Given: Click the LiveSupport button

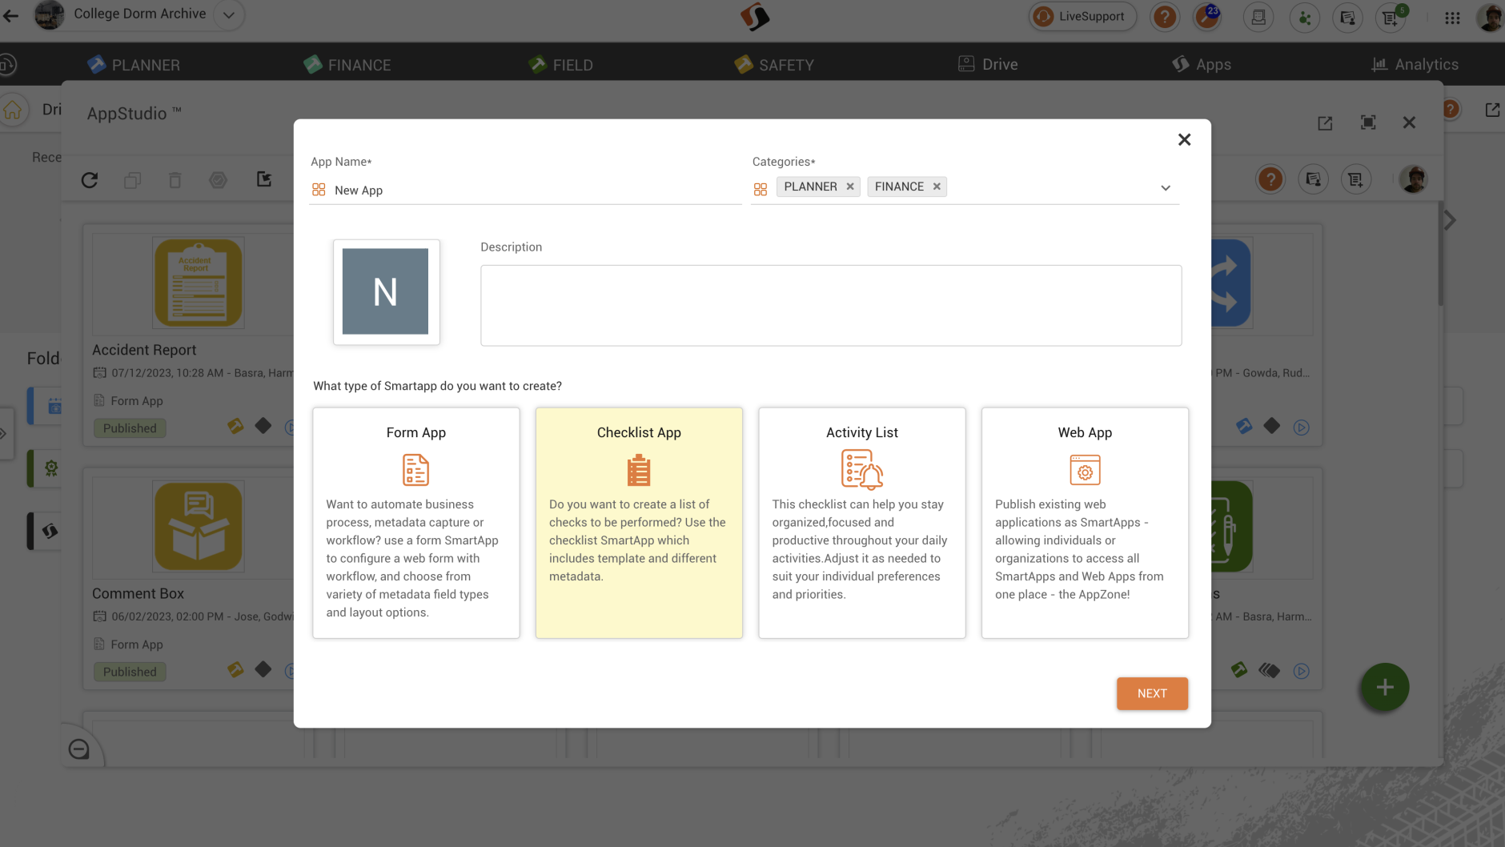Looking at the screenshot, I should (x=1082, y=17).
